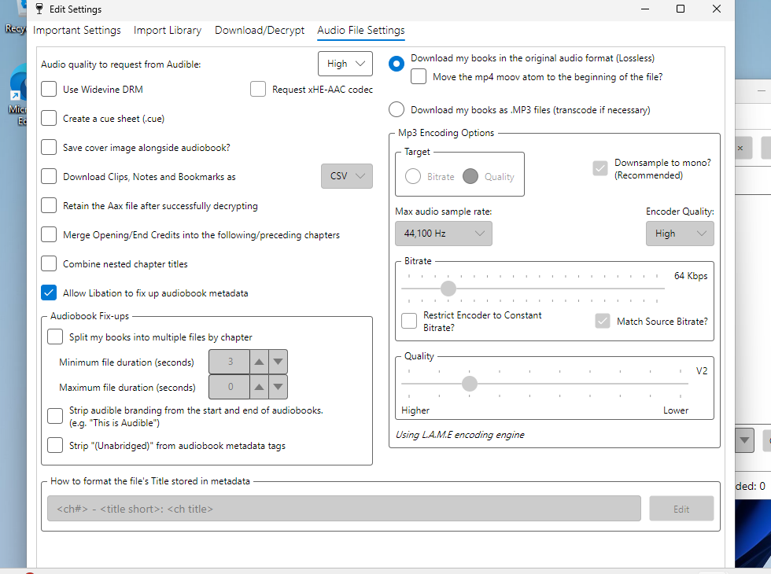Enable Split my books into multiple files by chapter
771x574 pixels.
55,337
